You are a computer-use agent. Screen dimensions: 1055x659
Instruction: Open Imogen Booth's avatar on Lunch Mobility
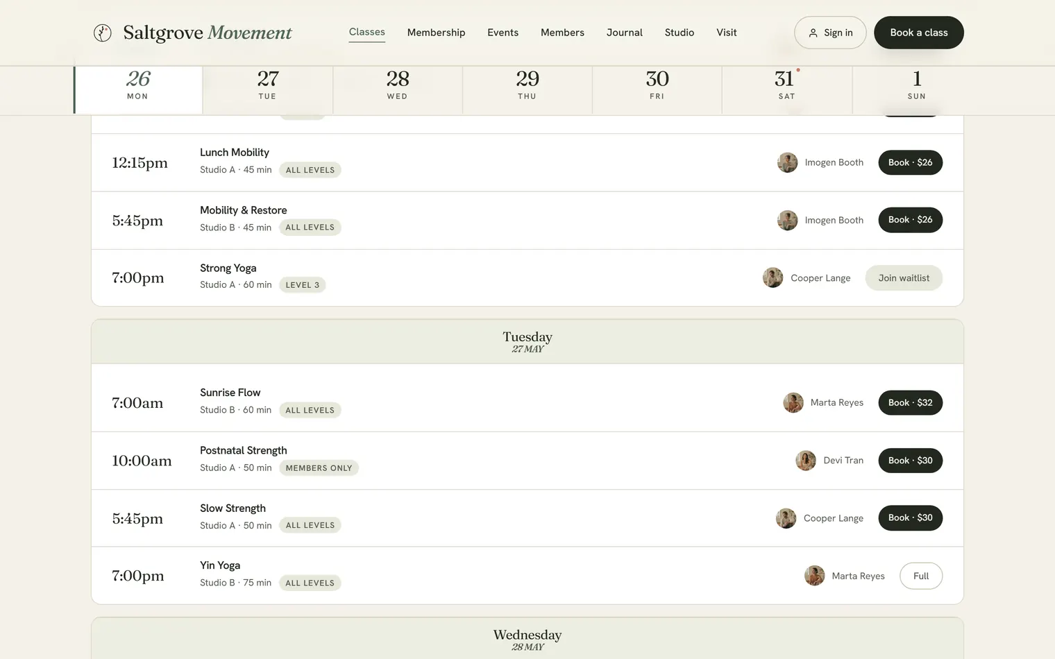pos(787,162)
